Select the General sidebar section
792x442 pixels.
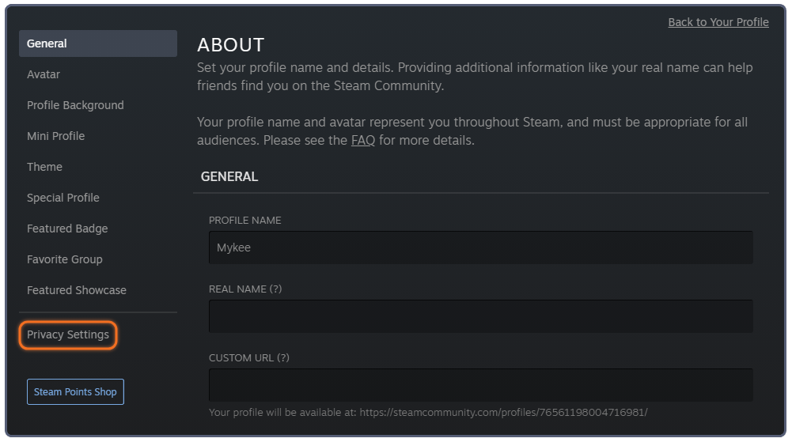click(98, 43)
